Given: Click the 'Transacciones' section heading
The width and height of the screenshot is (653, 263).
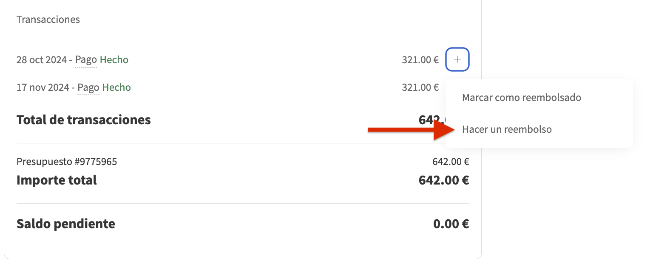Looking at the screenshot, I should pyautogui.click(x=48, y=19).
